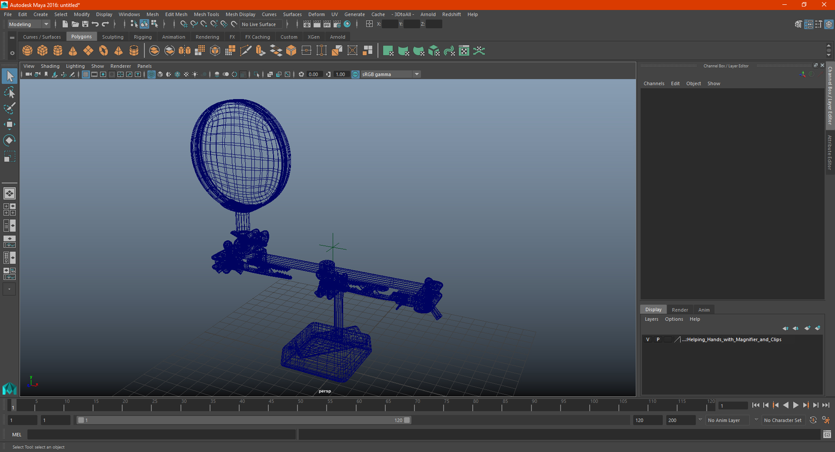Click the range slider bar
The height and width of the screenshot is (452, 835).
244,420
